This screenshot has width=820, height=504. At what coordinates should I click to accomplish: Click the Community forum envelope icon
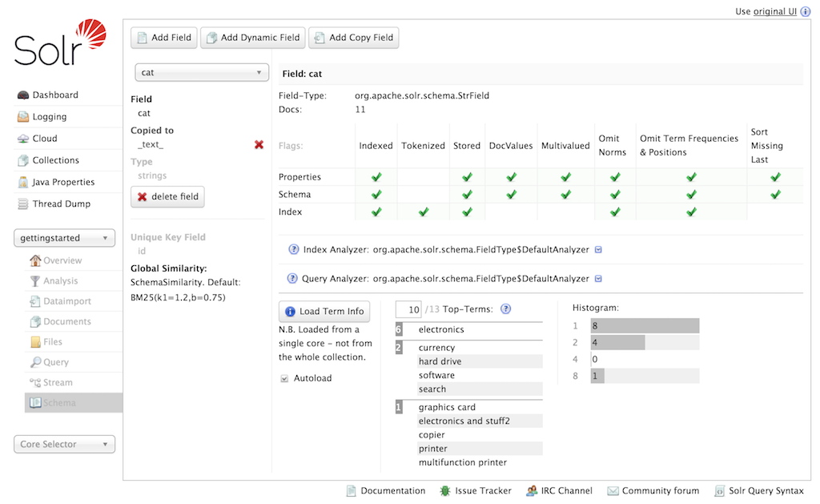[x=613, y=491]
